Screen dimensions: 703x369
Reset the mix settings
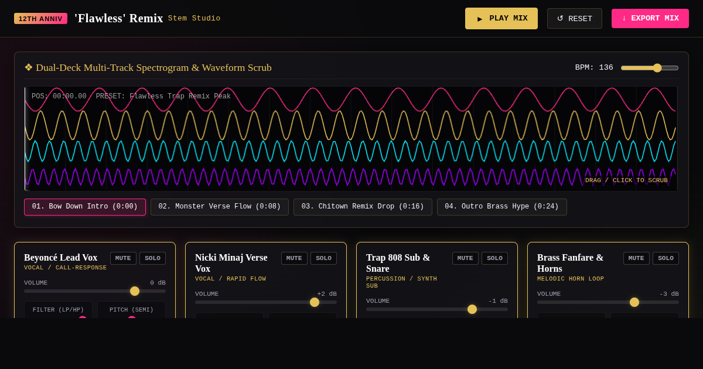(x=575, y=18)
